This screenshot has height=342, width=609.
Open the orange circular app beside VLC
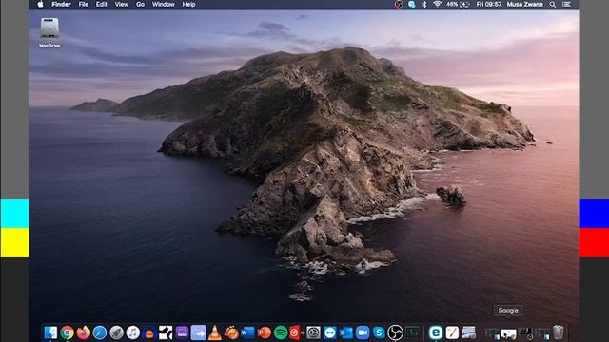[x=231, y=332]
